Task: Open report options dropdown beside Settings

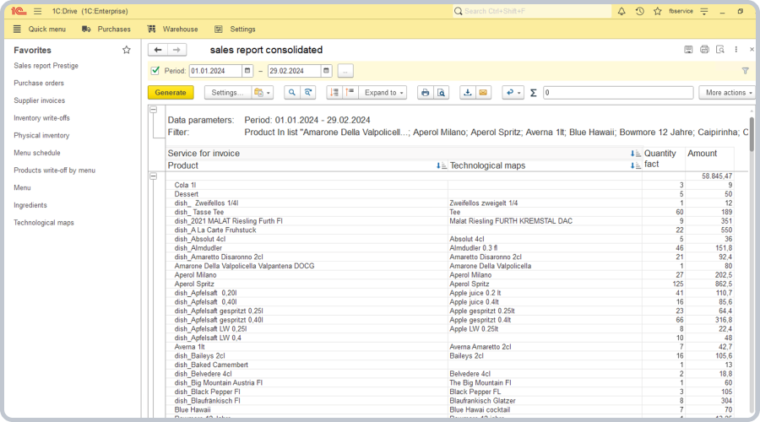Action: (x=263, y=93)
